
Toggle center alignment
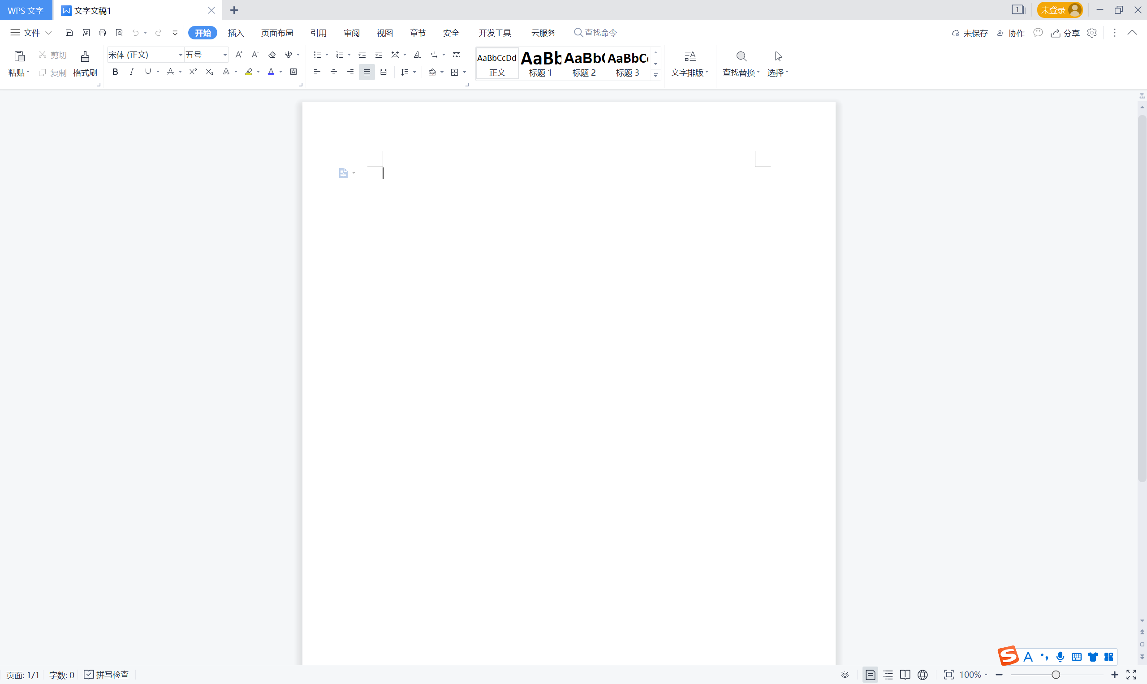pos(334,73)
